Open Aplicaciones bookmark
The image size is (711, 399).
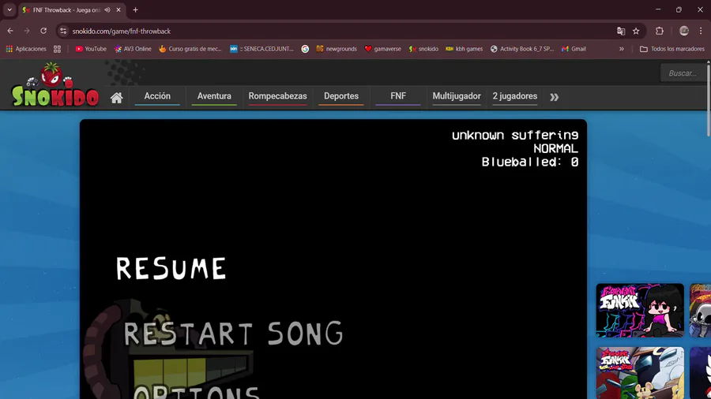[x=26, y=49]
